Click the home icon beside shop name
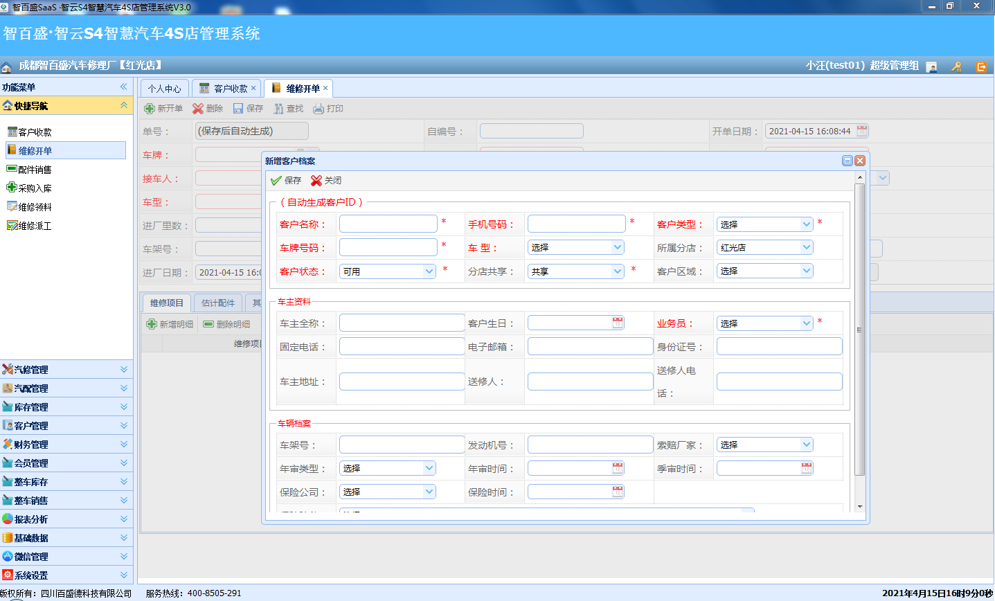Image resolution: width=995 pixels, height=601 pixels. pos(7,66)
